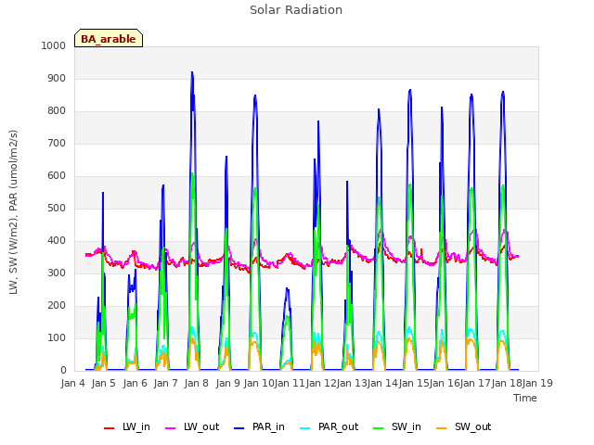Click the Jan 15 PAR_in peak
This screenshot has width=594, height=445.
click(410, 90)
